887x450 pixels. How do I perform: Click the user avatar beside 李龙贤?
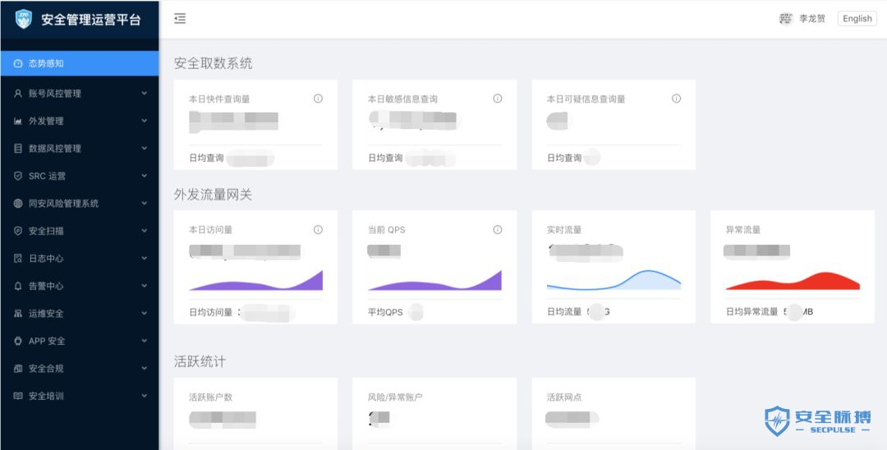click(x=786, y=19)
